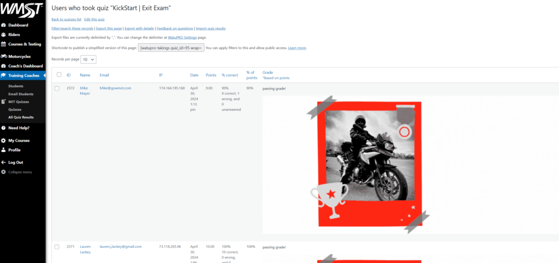
Task: Click the Dashboard icon in sidebar
Action: pyautogui.click(x=4, y=25)
